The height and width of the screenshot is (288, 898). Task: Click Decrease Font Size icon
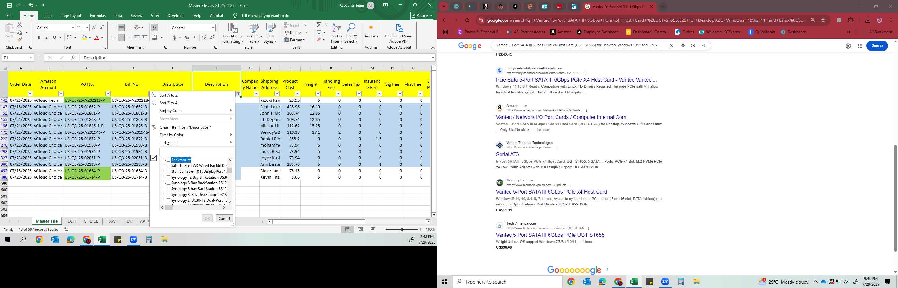click(x=102, y=28)
